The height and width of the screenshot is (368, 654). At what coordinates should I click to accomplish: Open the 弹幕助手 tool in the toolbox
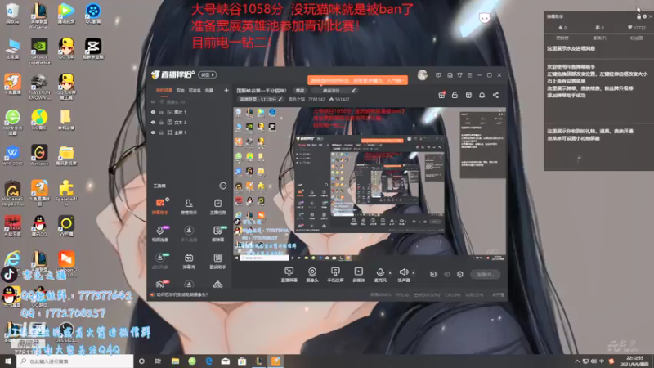[159, 207]
